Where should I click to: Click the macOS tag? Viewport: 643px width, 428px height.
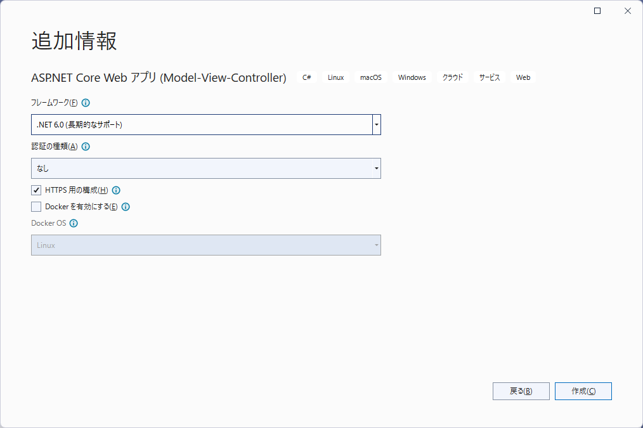(x=371, y=77)
